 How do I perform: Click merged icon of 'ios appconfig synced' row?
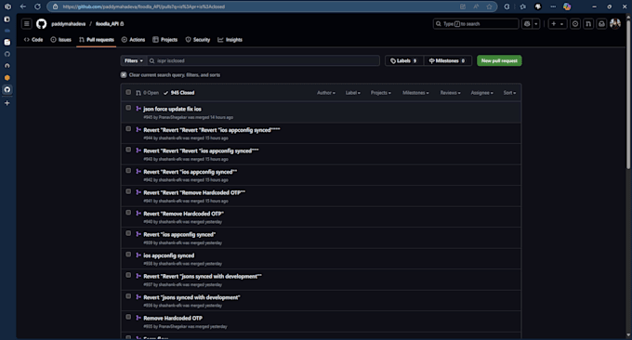pos(138,255)
